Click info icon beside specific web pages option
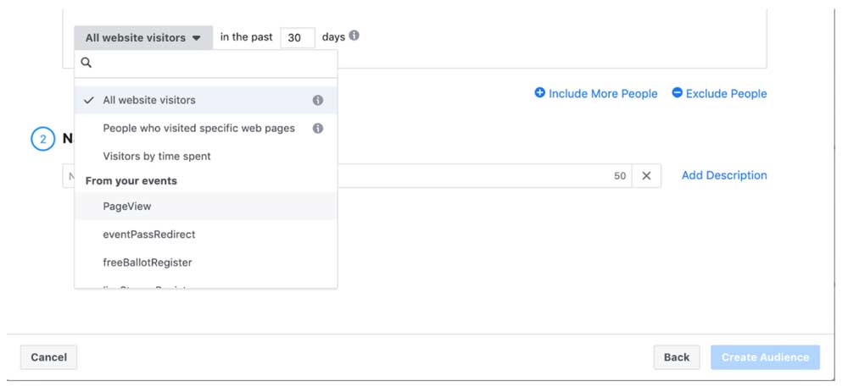Image resolution: width=848 pixels, height=392 pixels. tap(318, 129)
